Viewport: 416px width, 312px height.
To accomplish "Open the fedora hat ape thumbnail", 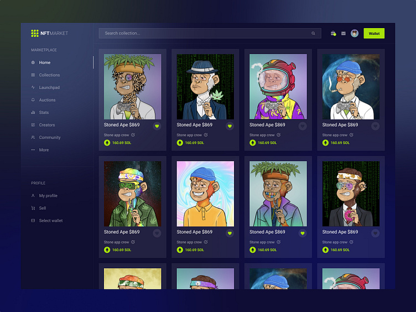I will point(205,87).
